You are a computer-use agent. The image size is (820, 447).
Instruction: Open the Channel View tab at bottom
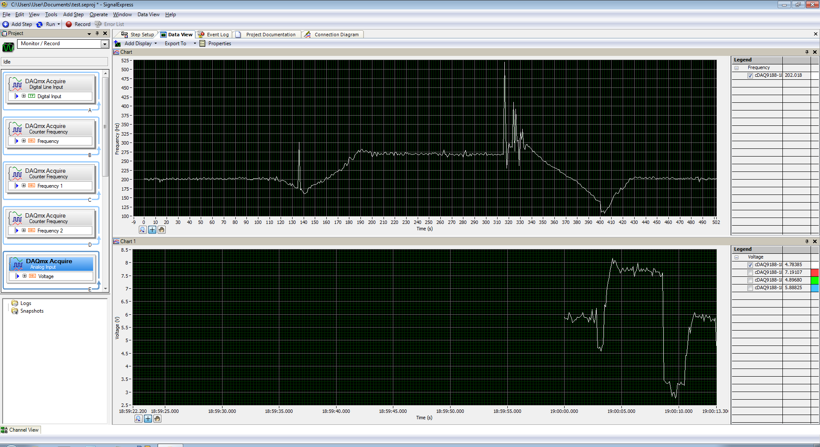pos(20,430)
